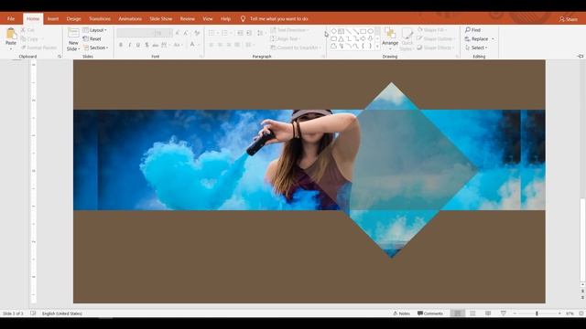This screenshot has height=329, width=586.
Task: Open the Notes pane
Action: (x=402, y=313)
